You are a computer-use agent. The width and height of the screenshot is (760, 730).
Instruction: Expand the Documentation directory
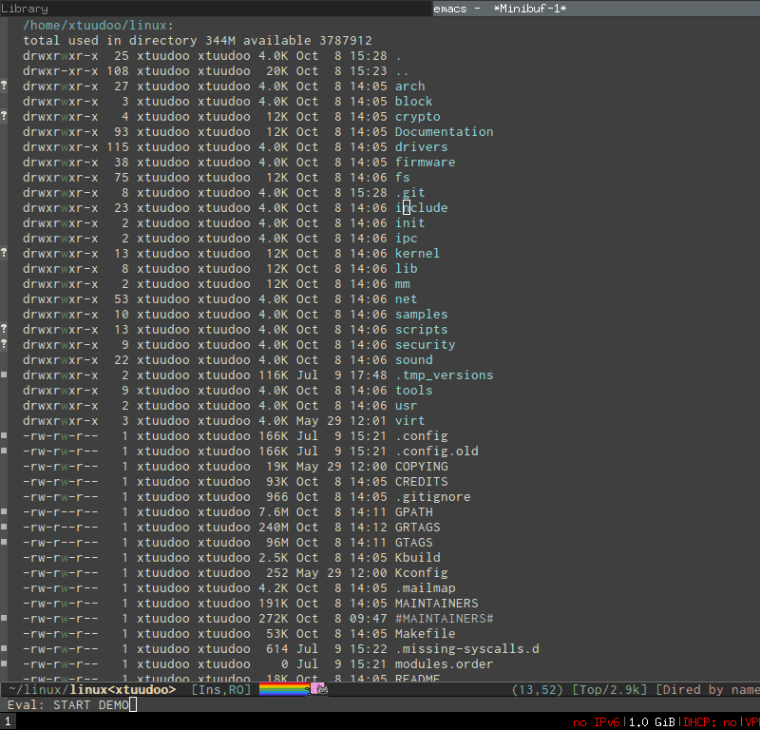tap(442, 131)
